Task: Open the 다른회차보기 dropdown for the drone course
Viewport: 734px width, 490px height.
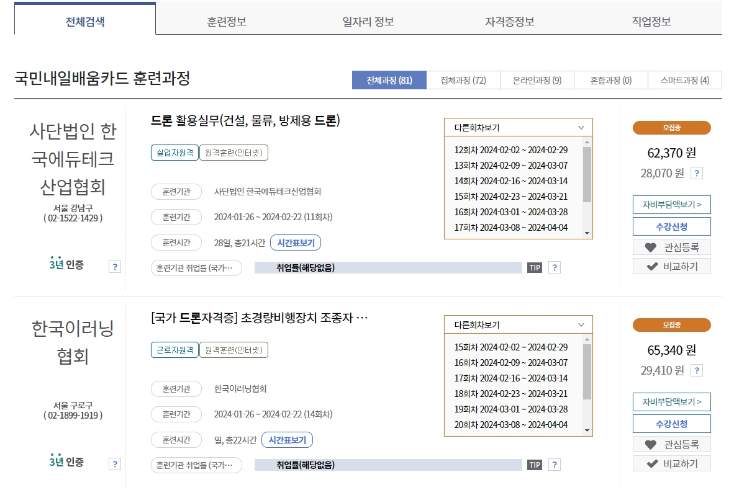Action: pos(518,127)
